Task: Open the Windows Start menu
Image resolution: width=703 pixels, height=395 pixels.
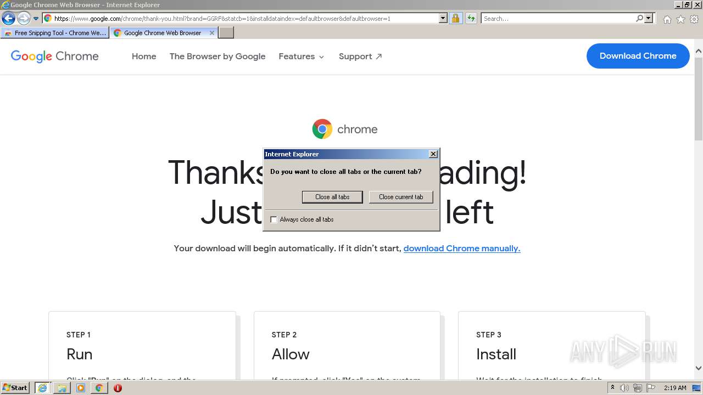Action: 15,388
